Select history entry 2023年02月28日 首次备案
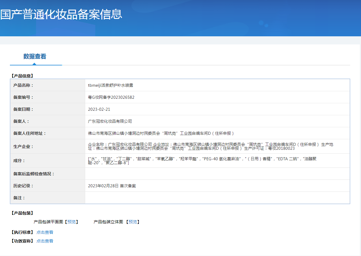The width and height of the screenshot is (361, 256). click(x=112, y=186)
